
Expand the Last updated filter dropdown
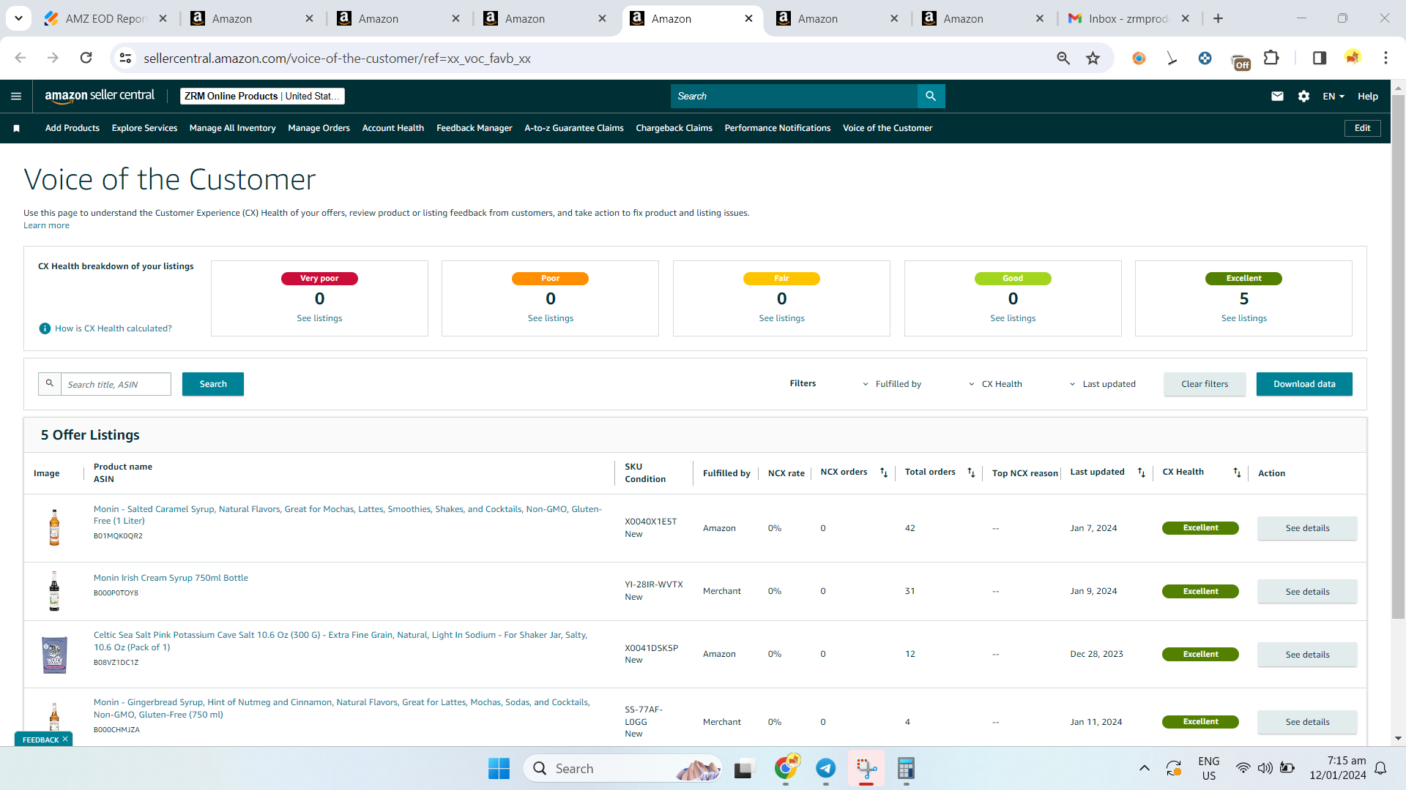[x=1102, y=384]
